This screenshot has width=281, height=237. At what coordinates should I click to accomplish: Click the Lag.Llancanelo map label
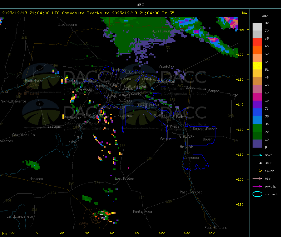(x=20, y=216)
